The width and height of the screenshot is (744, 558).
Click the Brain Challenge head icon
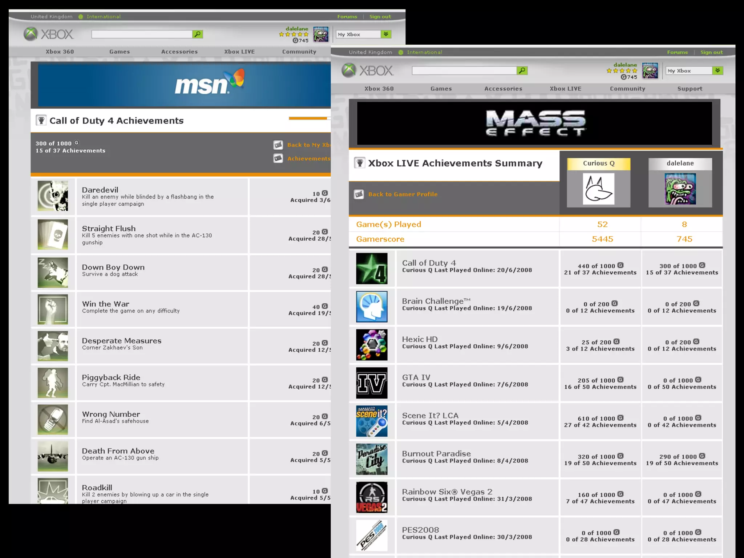click(x=372, y=307)
